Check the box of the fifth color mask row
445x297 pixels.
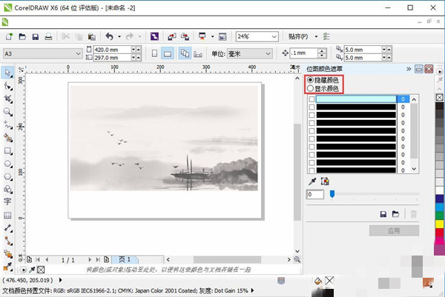[x=311, y=131]
